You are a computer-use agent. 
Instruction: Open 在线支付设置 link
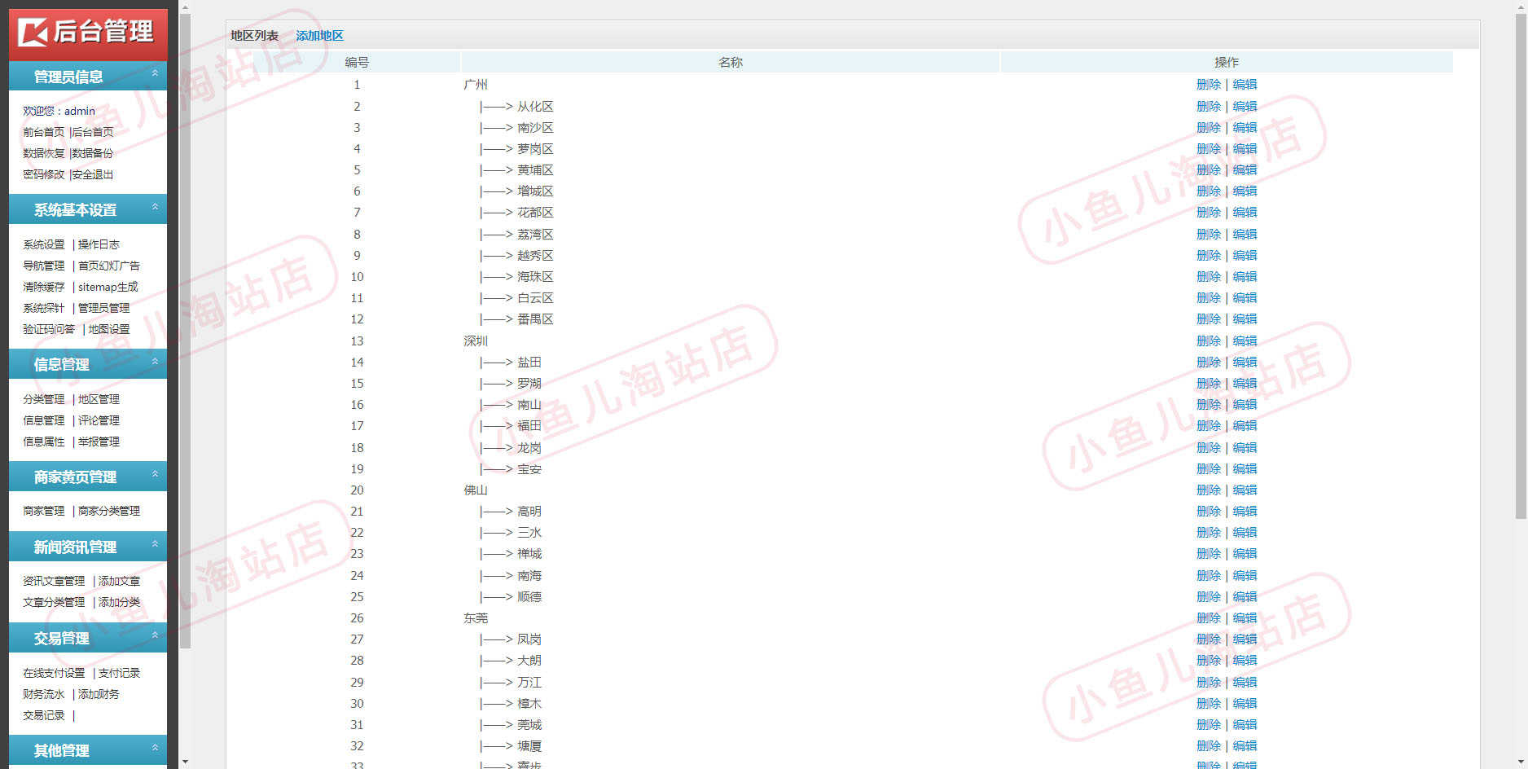pos(54,673)
